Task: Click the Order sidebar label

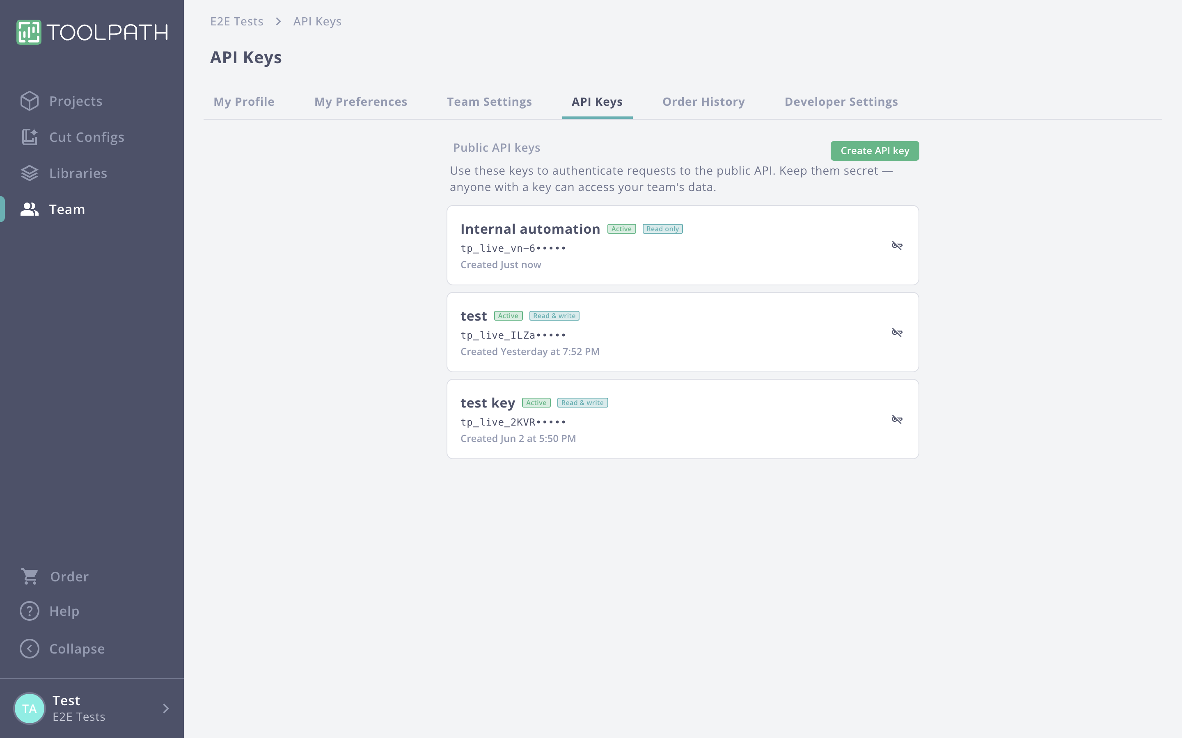Action: coord(69,576)
